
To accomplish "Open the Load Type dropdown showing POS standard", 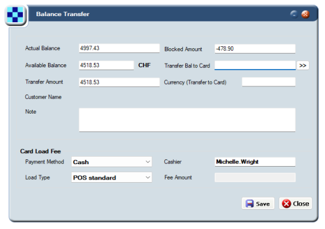I will [x=111, y=177].
